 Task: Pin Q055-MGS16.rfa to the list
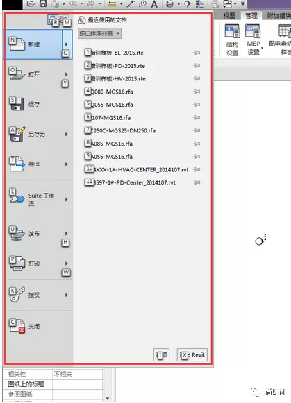(x=197, y=105)
